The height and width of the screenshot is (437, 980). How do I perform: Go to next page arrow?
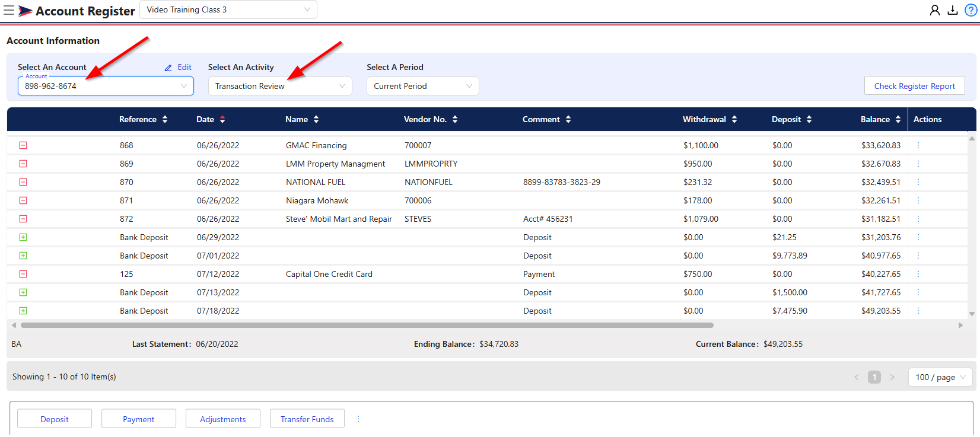point(892,377)
